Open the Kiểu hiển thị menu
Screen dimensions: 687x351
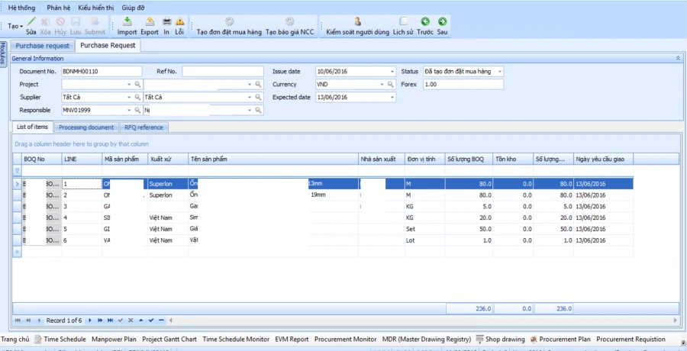point(96,8)
